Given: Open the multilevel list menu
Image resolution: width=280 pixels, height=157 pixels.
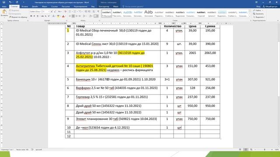Looking at the screenshot, I should 80,12.
